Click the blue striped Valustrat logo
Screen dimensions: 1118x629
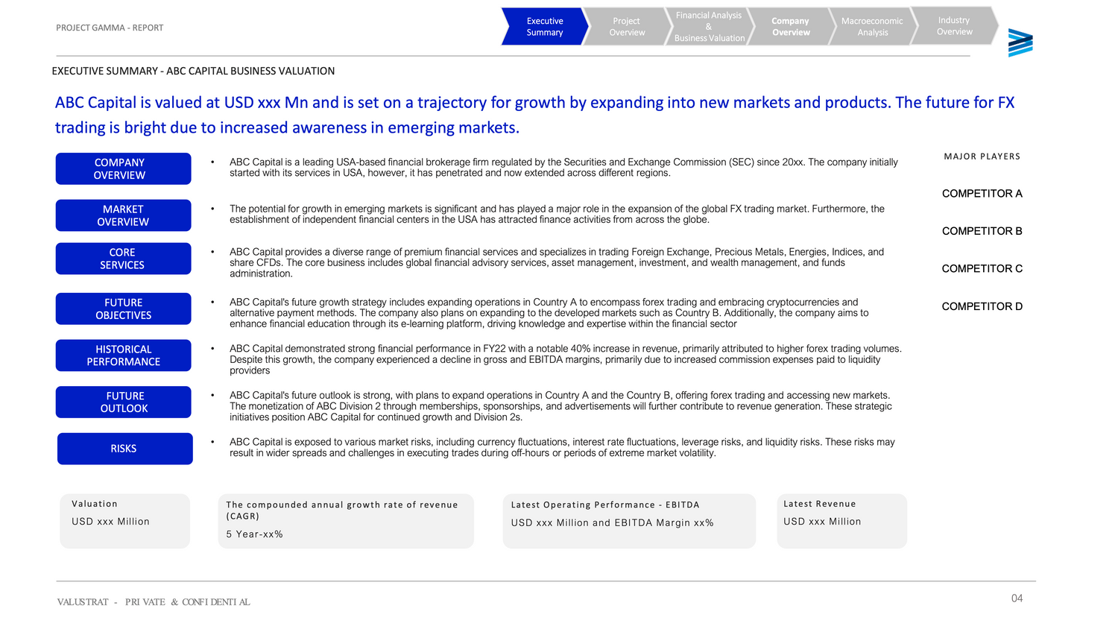(x=1020, y=43)
